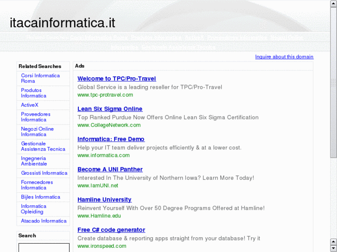
Task: Open related search 'Corsi Informatica Roma'
Action: click(x=40, y=78)
